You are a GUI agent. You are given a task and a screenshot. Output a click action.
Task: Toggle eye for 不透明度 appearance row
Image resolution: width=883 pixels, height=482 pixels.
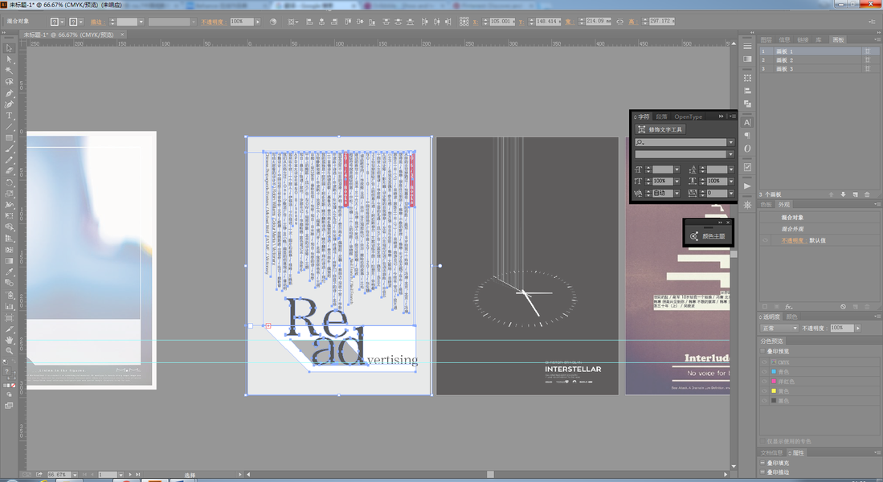765,240
